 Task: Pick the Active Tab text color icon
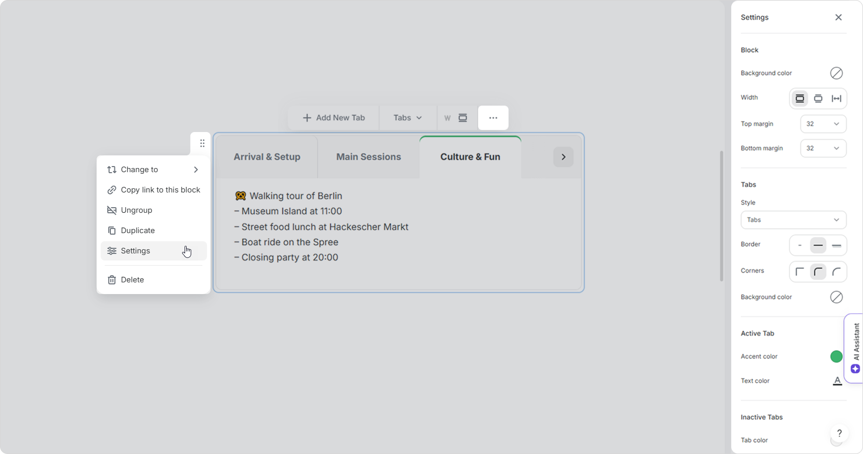[837, 381]
